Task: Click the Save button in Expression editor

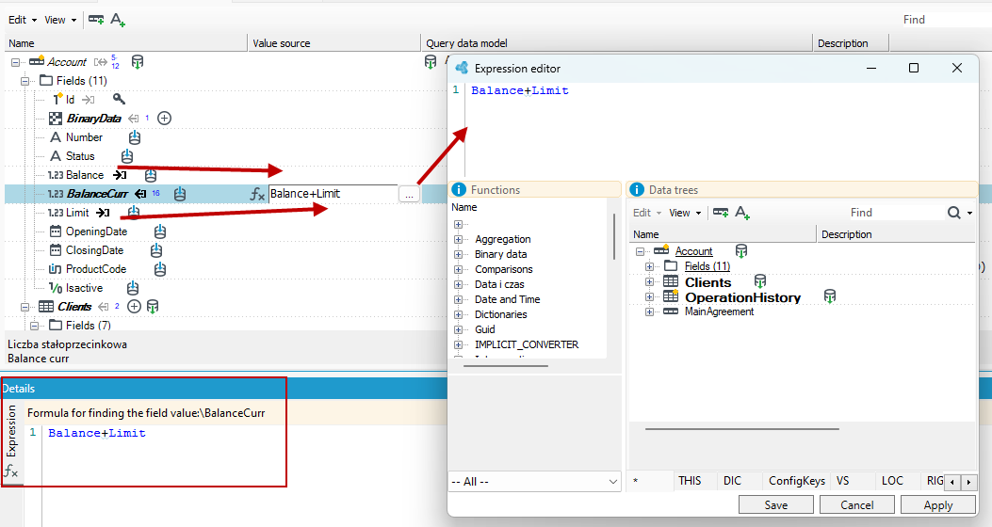Action: 776,504
